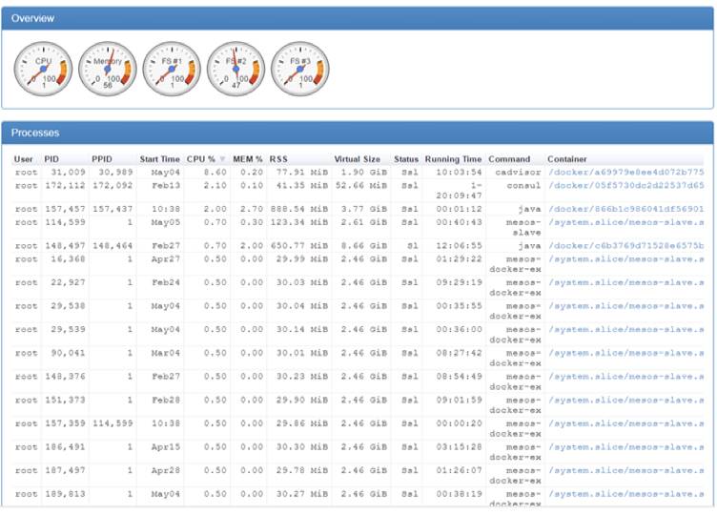
Task: Open container link in PID 29,538 row
Action: tap(626, 306)
